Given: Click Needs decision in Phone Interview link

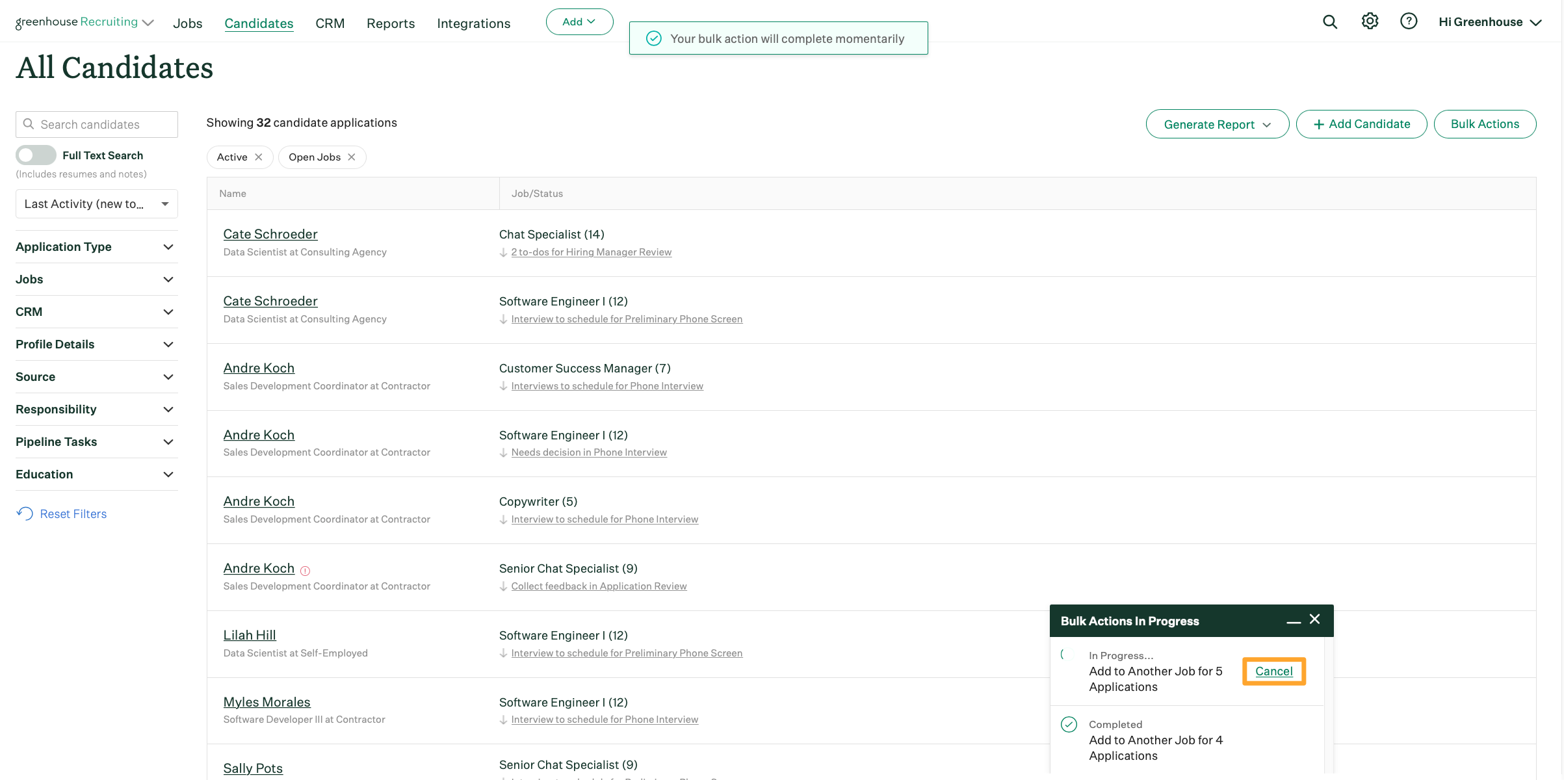Looking at the screenshot, I should pyautogui.click(x=589, y=452).
